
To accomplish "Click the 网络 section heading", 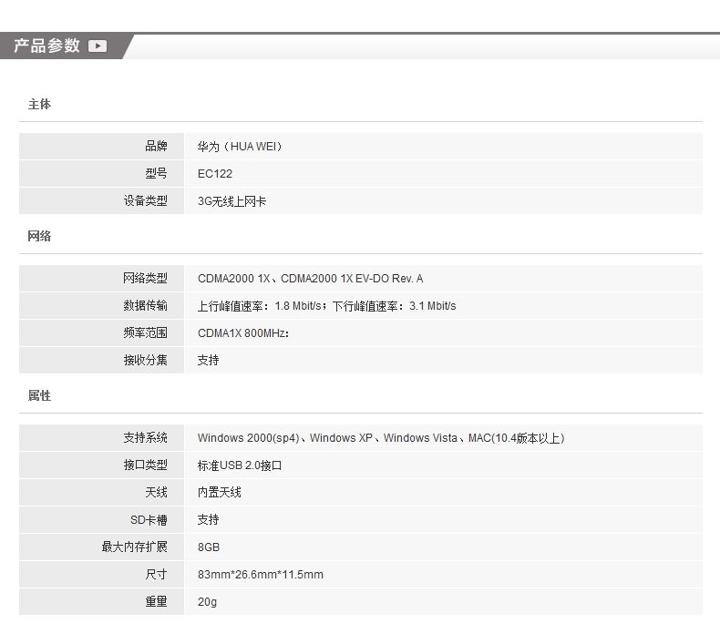I will click(39, 237).
